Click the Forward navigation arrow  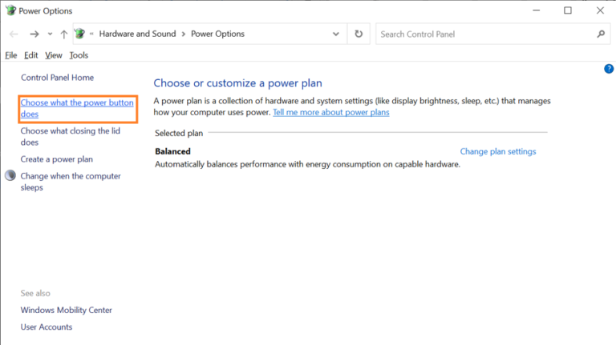(34, 34)
